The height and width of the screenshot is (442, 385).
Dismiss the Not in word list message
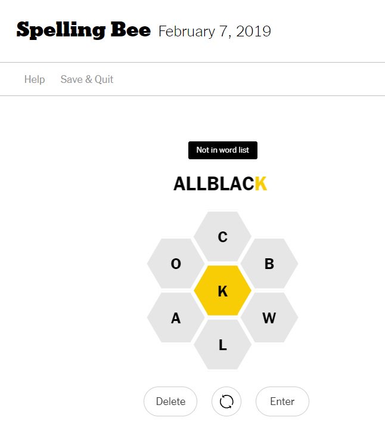coord(223,150)
